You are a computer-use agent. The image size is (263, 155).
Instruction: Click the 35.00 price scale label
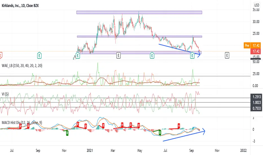256,10
